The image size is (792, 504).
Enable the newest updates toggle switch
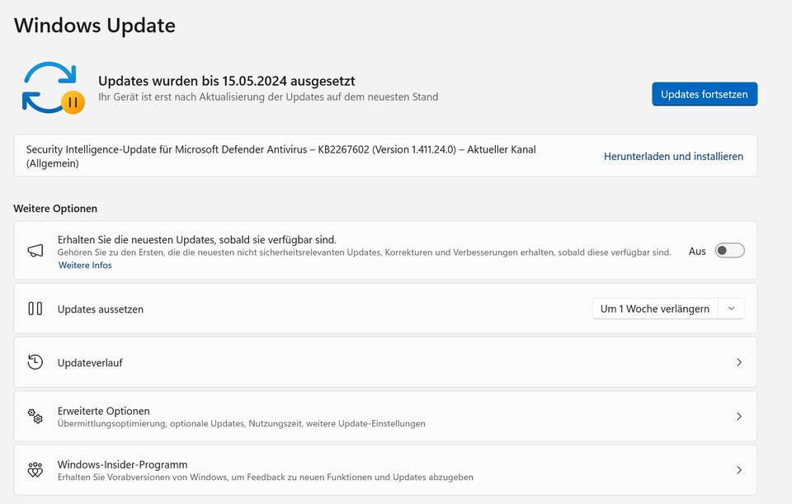pyautogui.click(x=729, y=251)
